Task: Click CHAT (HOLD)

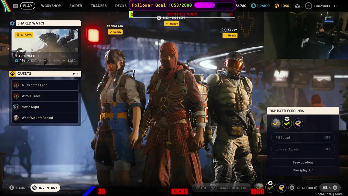Action: [x=307, y=188]
